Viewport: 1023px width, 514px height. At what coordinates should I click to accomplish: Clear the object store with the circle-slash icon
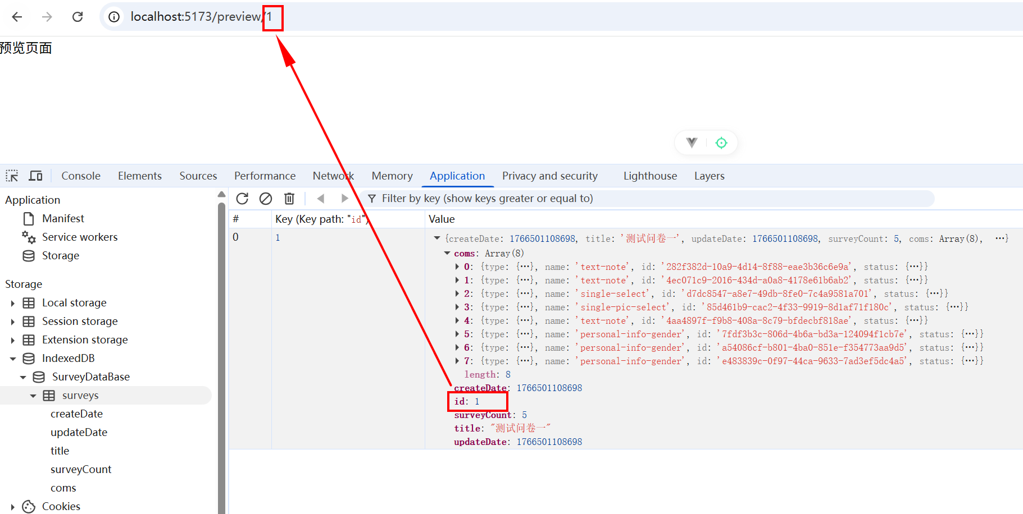click(266, 198)
